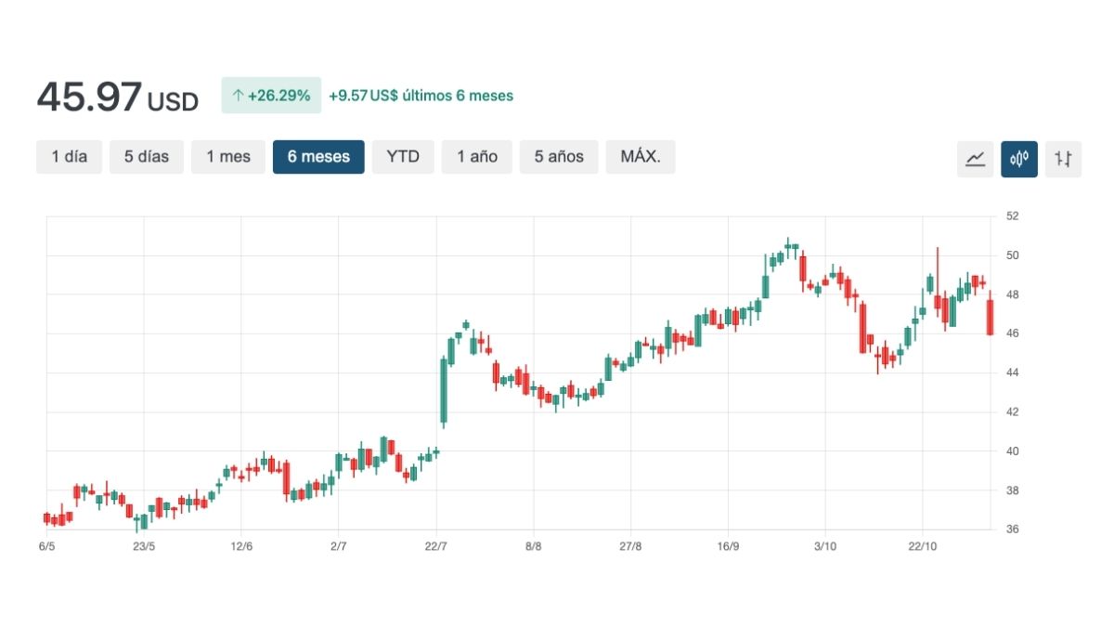Click the green up-arrow in percentage badge
The image size is (1114, 627).
coord(238,96)
